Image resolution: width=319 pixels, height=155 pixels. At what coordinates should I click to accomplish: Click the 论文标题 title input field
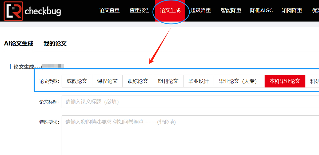[160, 102]
